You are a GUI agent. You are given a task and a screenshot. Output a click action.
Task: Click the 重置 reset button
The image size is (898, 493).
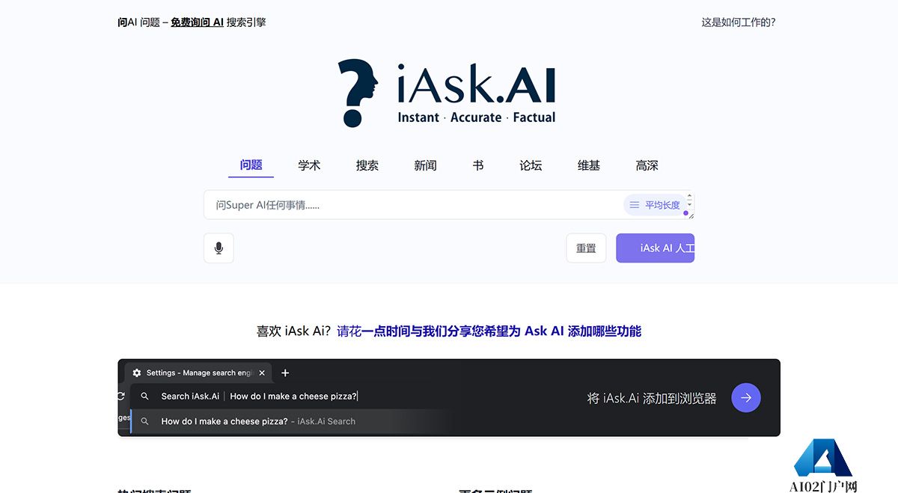coord(586,248)
